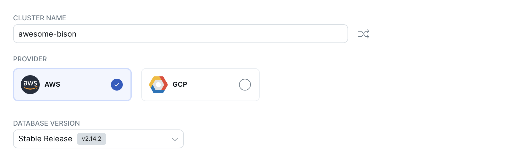
Task: Click the v2.14.2 version badge
Action: point(92,139)
